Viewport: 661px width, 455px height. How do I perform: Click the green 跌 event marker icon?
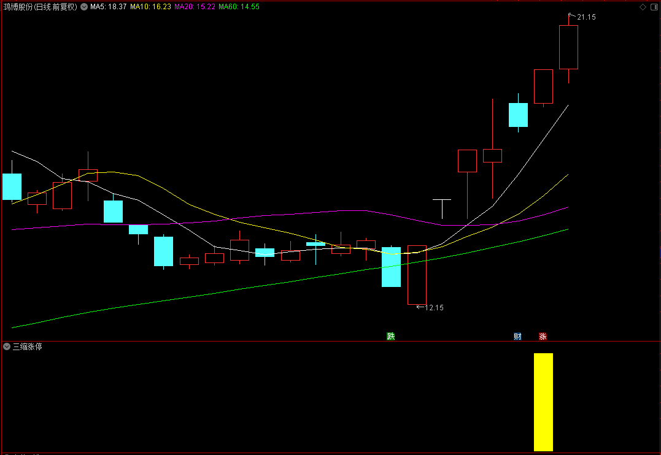click(x=391, y=336)
